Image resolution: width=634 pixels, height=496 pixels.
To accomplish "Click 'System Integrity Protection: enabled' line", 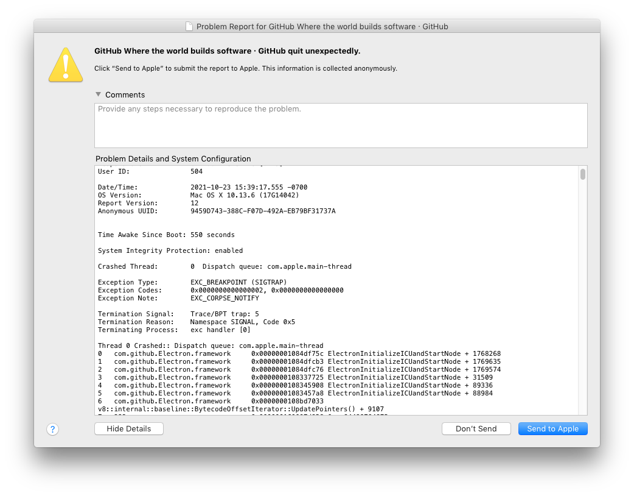I will (170, 250).
